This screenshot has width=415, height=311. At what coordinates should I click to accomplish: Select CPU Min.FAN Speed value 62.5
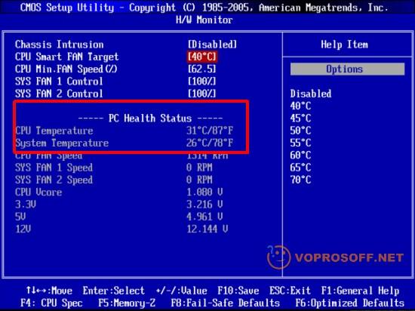[x=202, y=69]
